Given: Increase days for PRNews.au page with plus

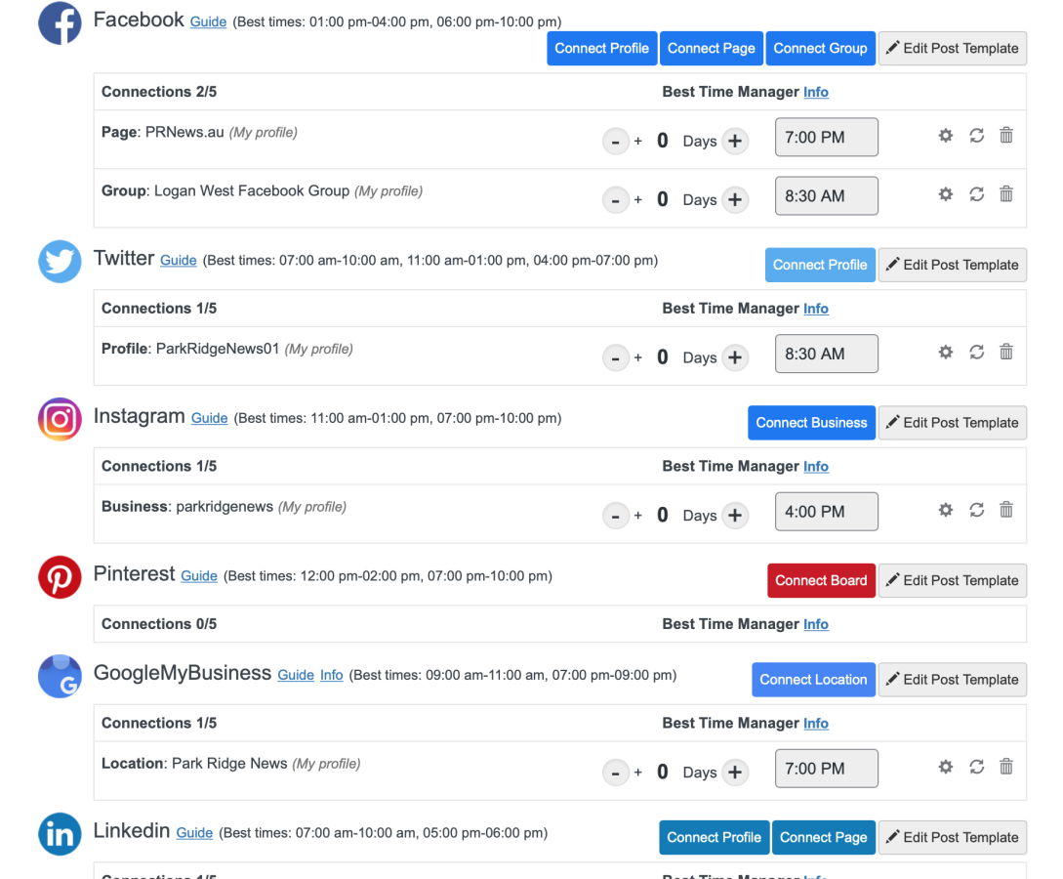Looking at the screenshot, I should coord(735,141).
